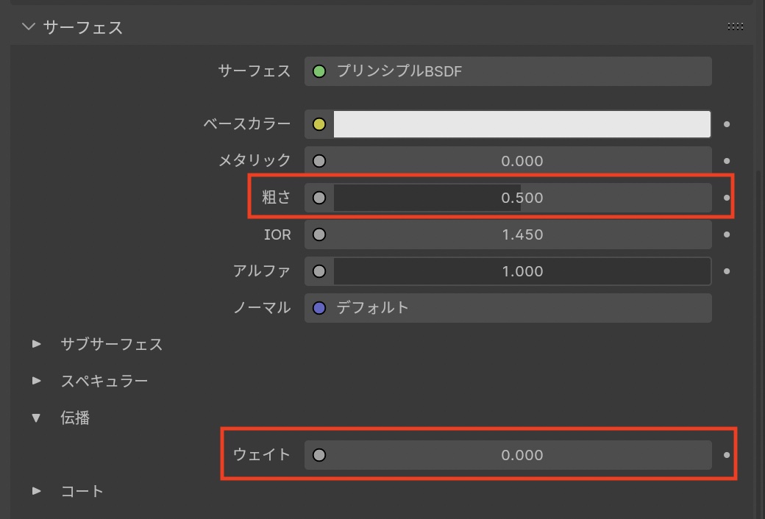Click the socket icon for アルファ
The image size is (765, 519).
319,271
